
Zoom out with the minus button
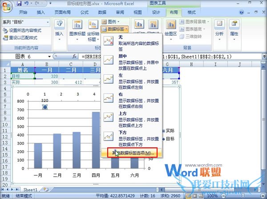coord(223,196)
